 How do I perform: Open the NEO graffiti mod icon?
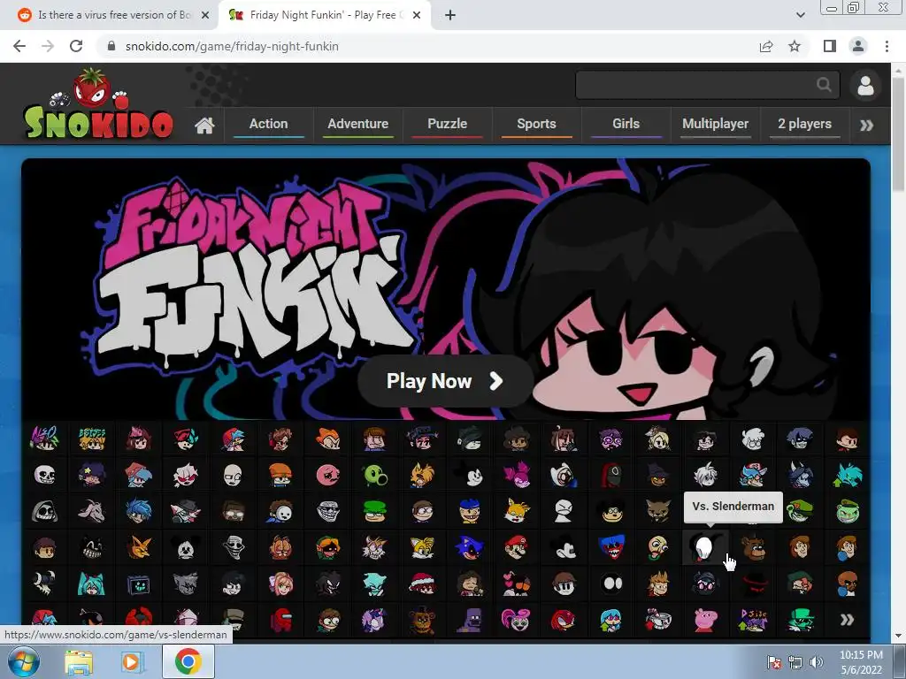(x=44, y=439)
